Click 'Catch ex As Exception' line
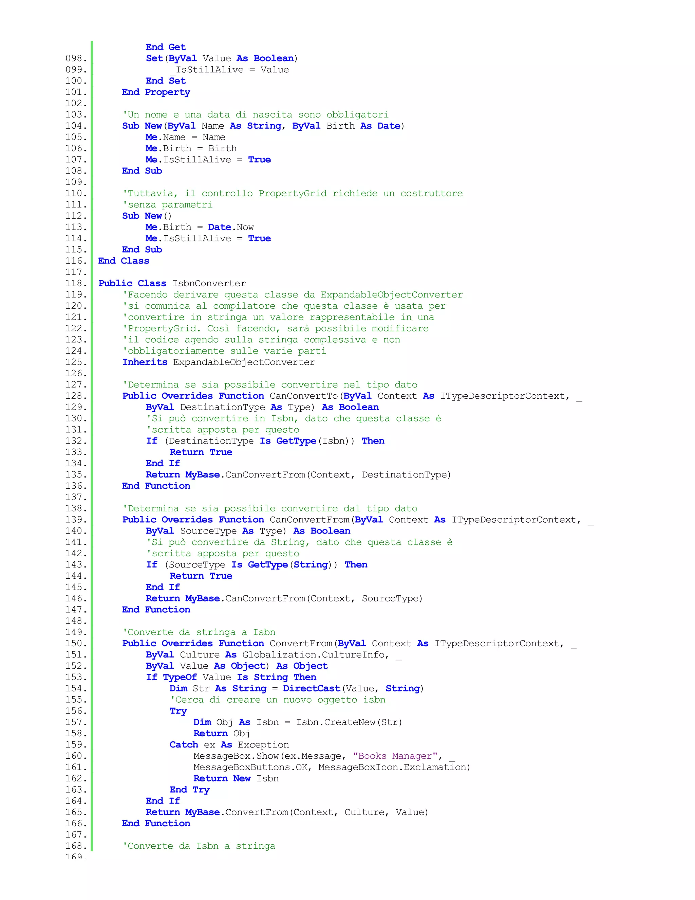The image size is (695, 900). [x=229, y=745]
